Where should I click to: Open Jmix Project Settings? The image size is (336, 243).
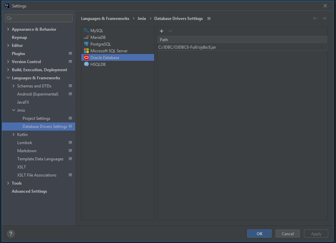(36, 118)
